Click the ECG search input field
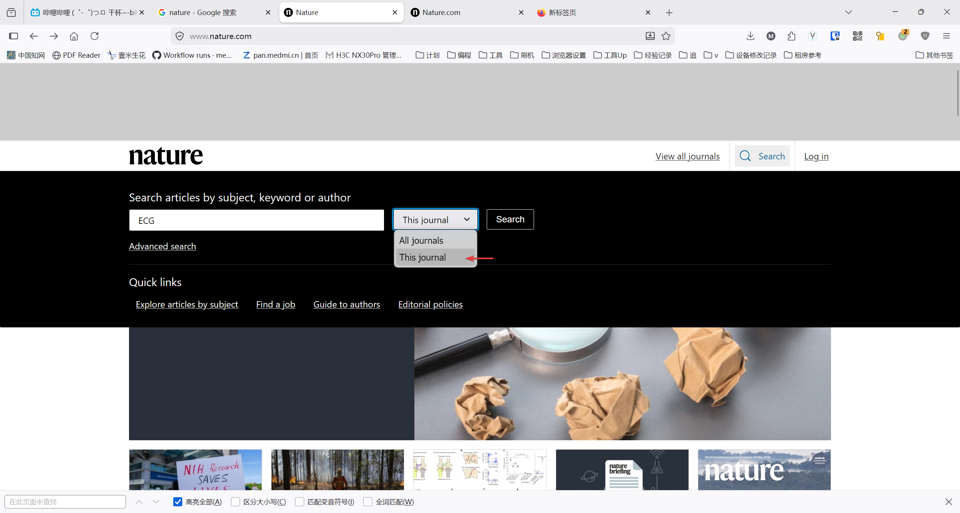This screenshot has height=513, width=960. [x=256, y=220]
